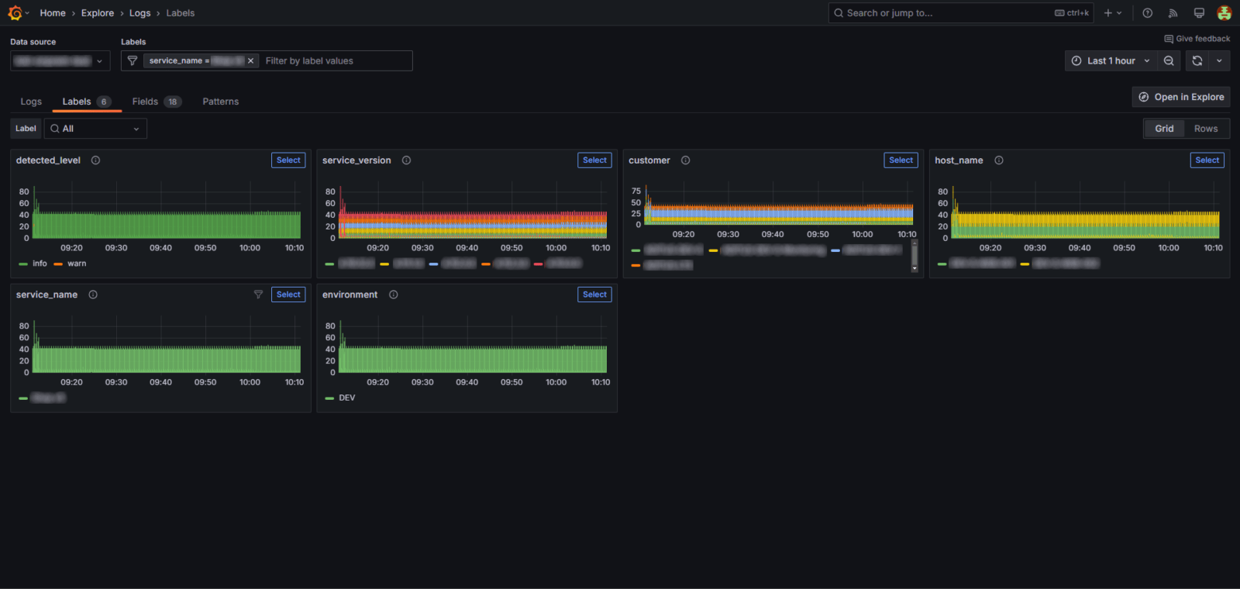The width and height of the screenshot is (1240, 589).
Task: Switch to the Fields tab
Action: [157, 102]
